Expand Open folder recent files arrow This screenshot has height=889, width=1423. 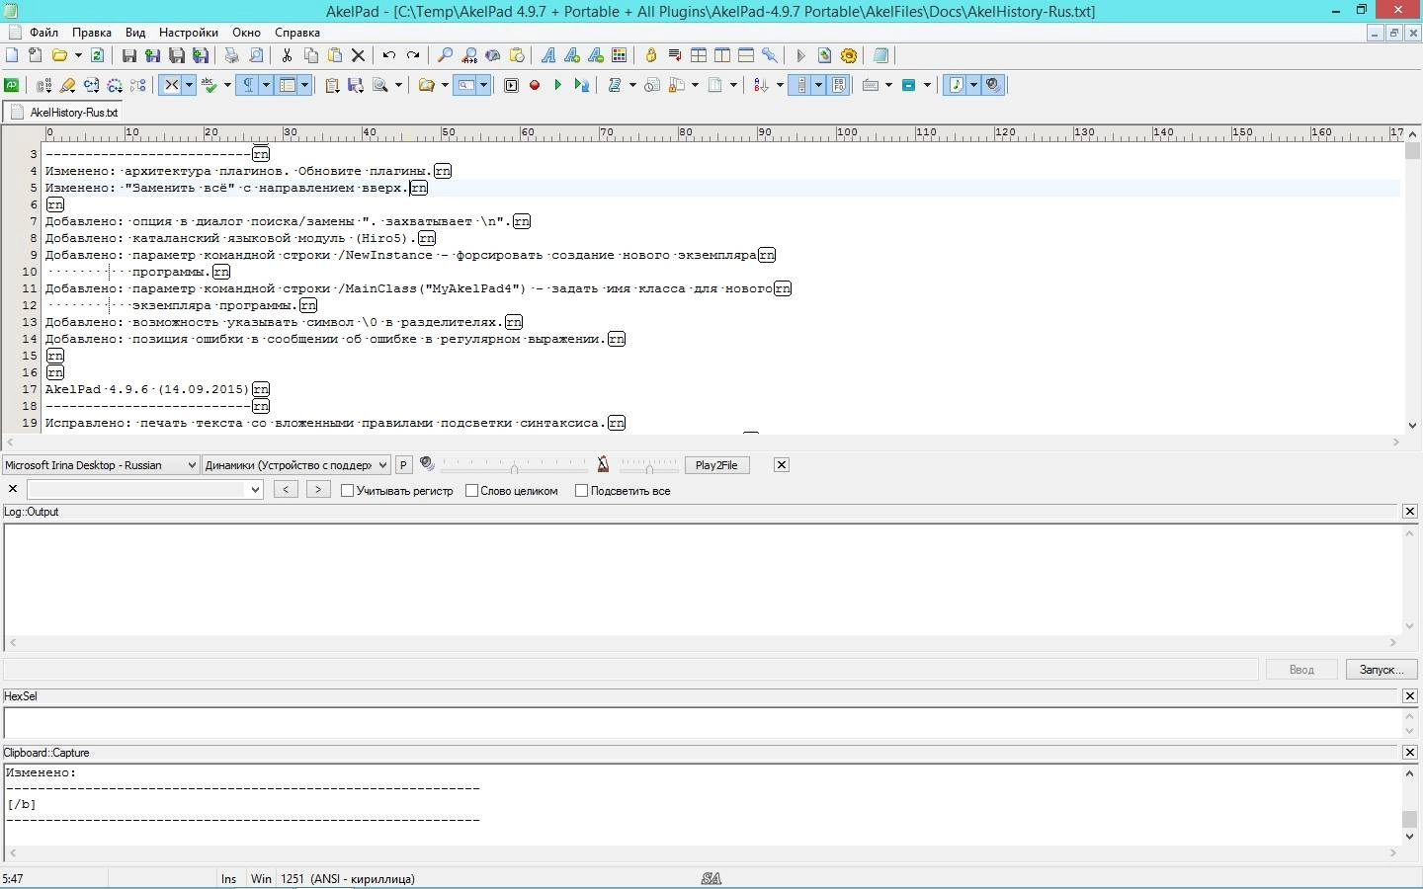coord(78,55)
